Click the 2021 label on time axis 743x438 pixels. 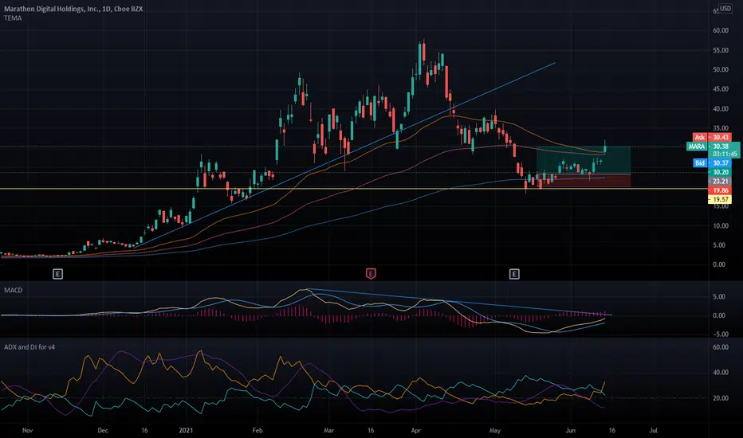tap(187, 430)
